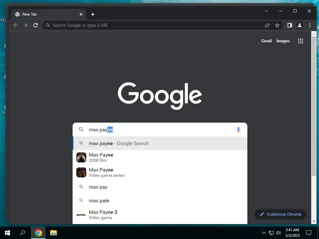Select 'max payne - Google Search' suggestion
Viewport: 319px width, 239px height.
(160, 143)
